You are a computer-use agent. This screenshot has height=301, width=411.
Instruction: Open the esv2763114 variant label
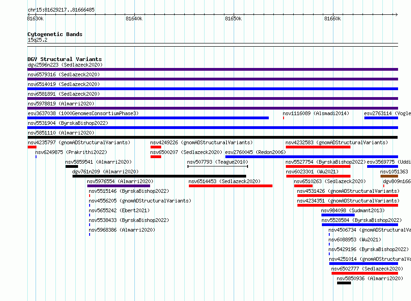tap(387, 113)
